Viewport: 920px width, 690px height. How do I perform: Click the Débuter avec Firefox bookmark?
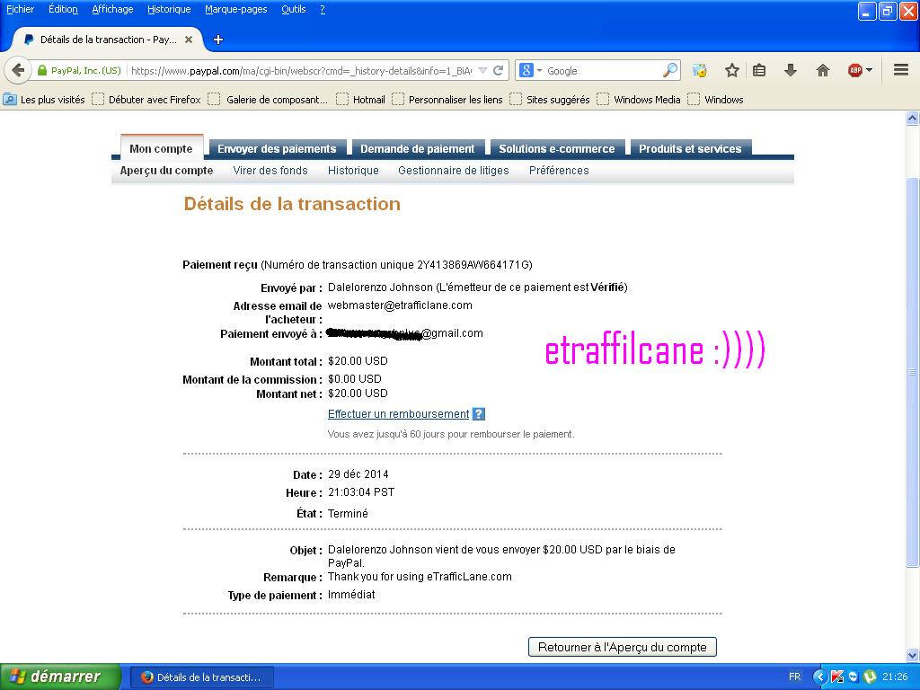click(148, 100)
